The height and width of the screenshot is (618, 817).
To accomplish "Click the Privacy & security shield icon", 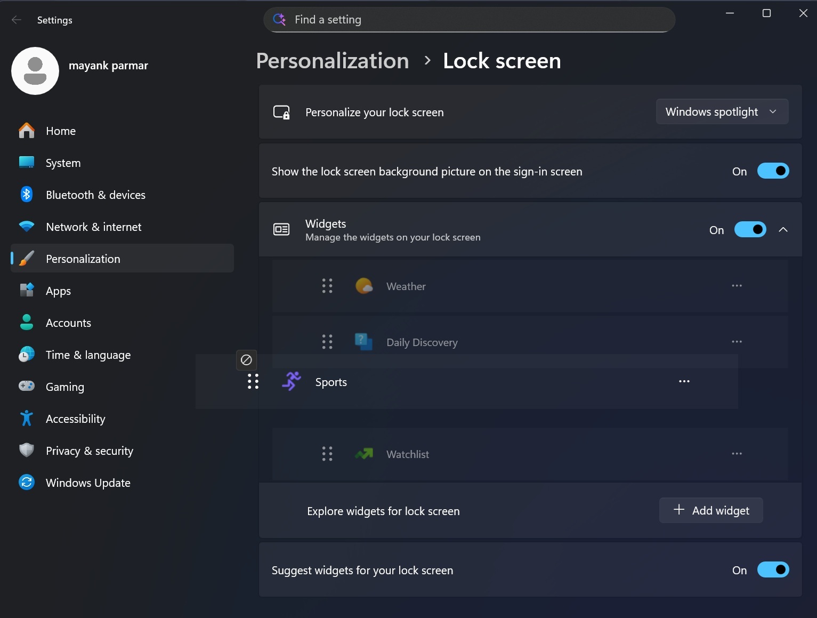I will [x=27, y=451].
